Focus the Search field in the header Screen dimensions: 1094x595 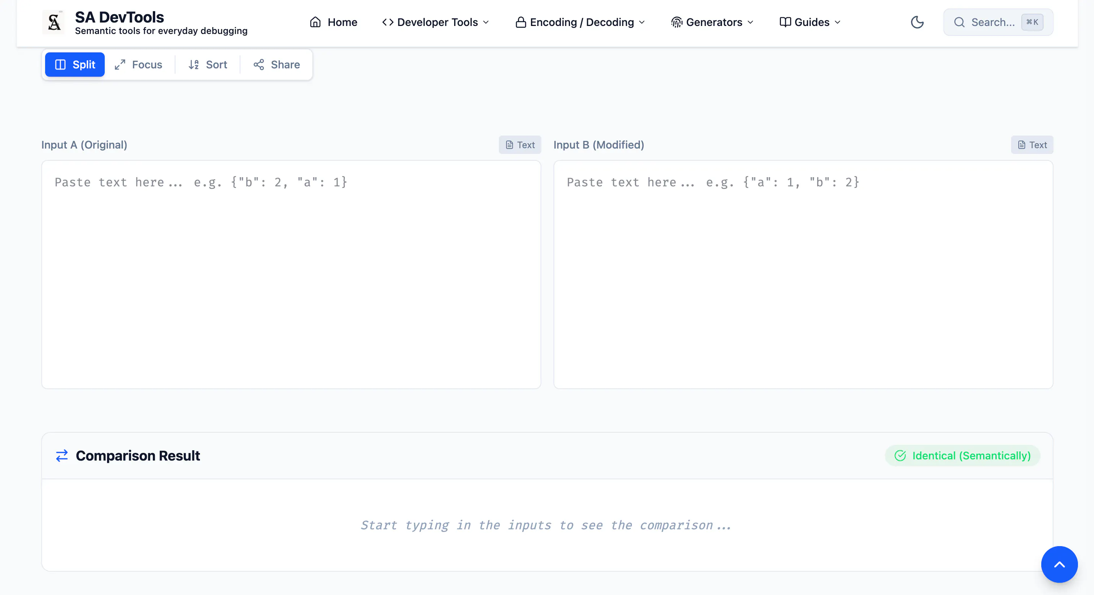point(998,22)
